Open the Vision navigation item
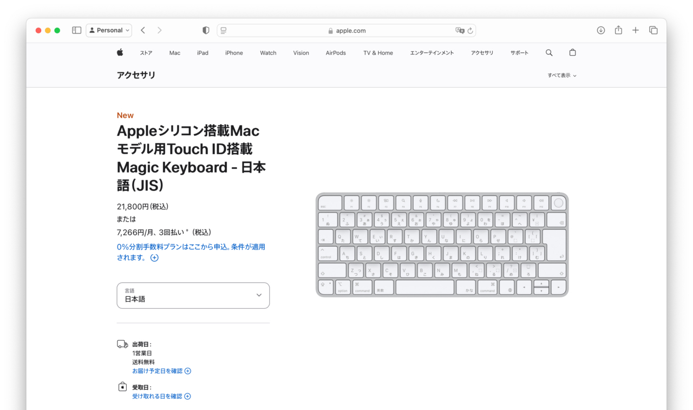The image size is (693, 410). pos(301,53)
